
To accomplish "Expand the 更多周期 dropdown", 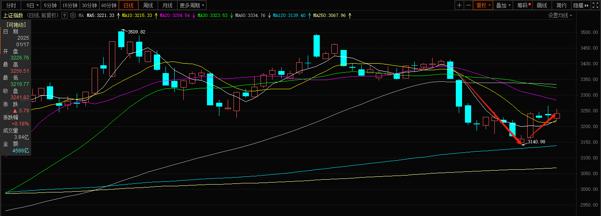I will point(192,5).
